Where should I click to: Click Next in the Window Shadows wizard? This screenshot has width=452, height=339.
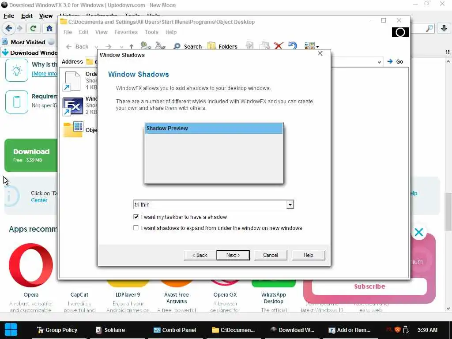[x=233, y=255]
